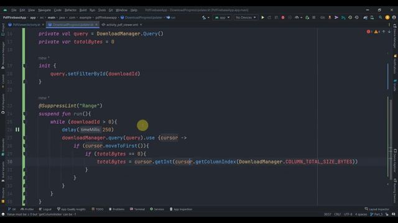Open the Build menu
The image size is (398, 223).
pyautogui.click(x=83, y=10)
